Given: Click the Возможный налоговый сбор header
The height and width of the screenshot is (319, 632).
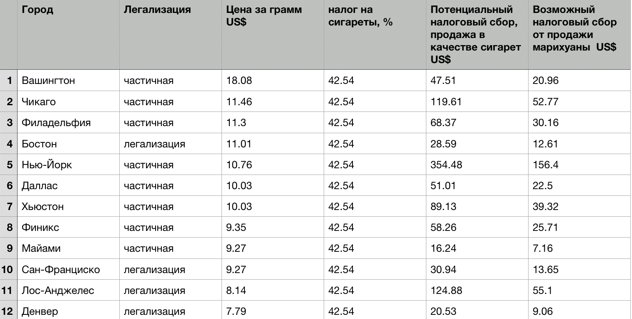Looking at the screenshot, I should pyautogui.click(x=579, y=35).
